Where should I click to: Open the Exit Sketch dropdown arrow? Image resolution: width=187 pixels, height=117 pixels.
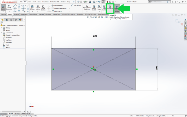3,12
